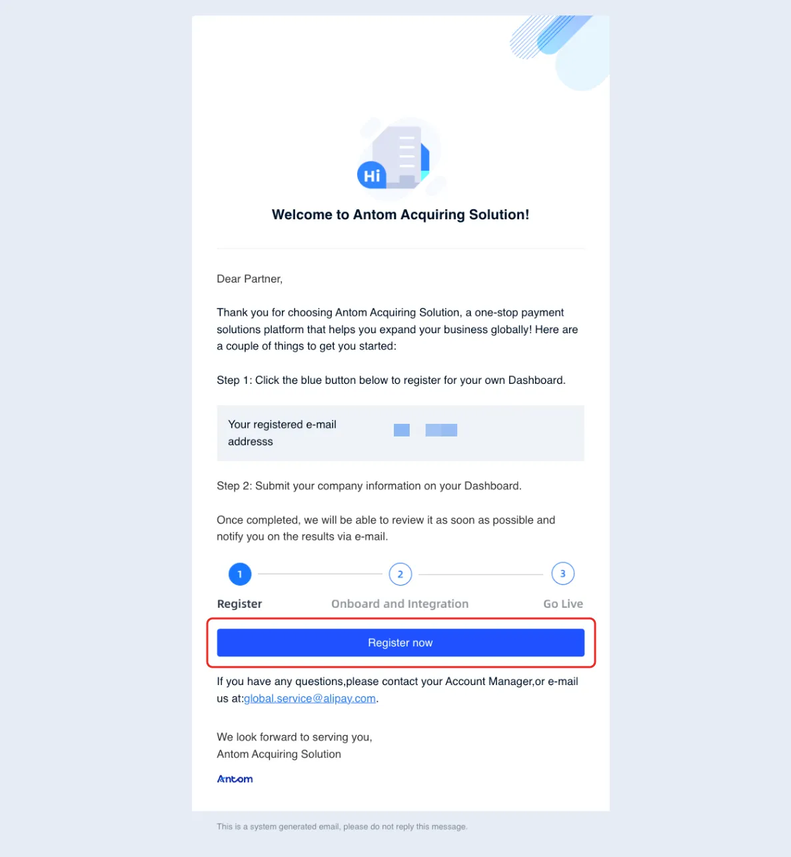The width and height of the screenshot is (791, 857).
Task: Open the global.service@alipay.com email link
Action: [310, 698]
